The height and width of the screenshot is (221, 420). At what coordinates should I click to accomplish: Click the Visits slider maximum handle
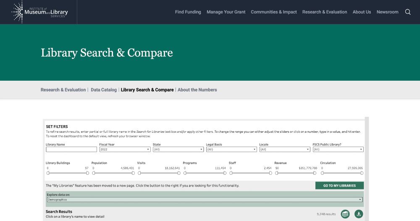(x=179, y=173)
